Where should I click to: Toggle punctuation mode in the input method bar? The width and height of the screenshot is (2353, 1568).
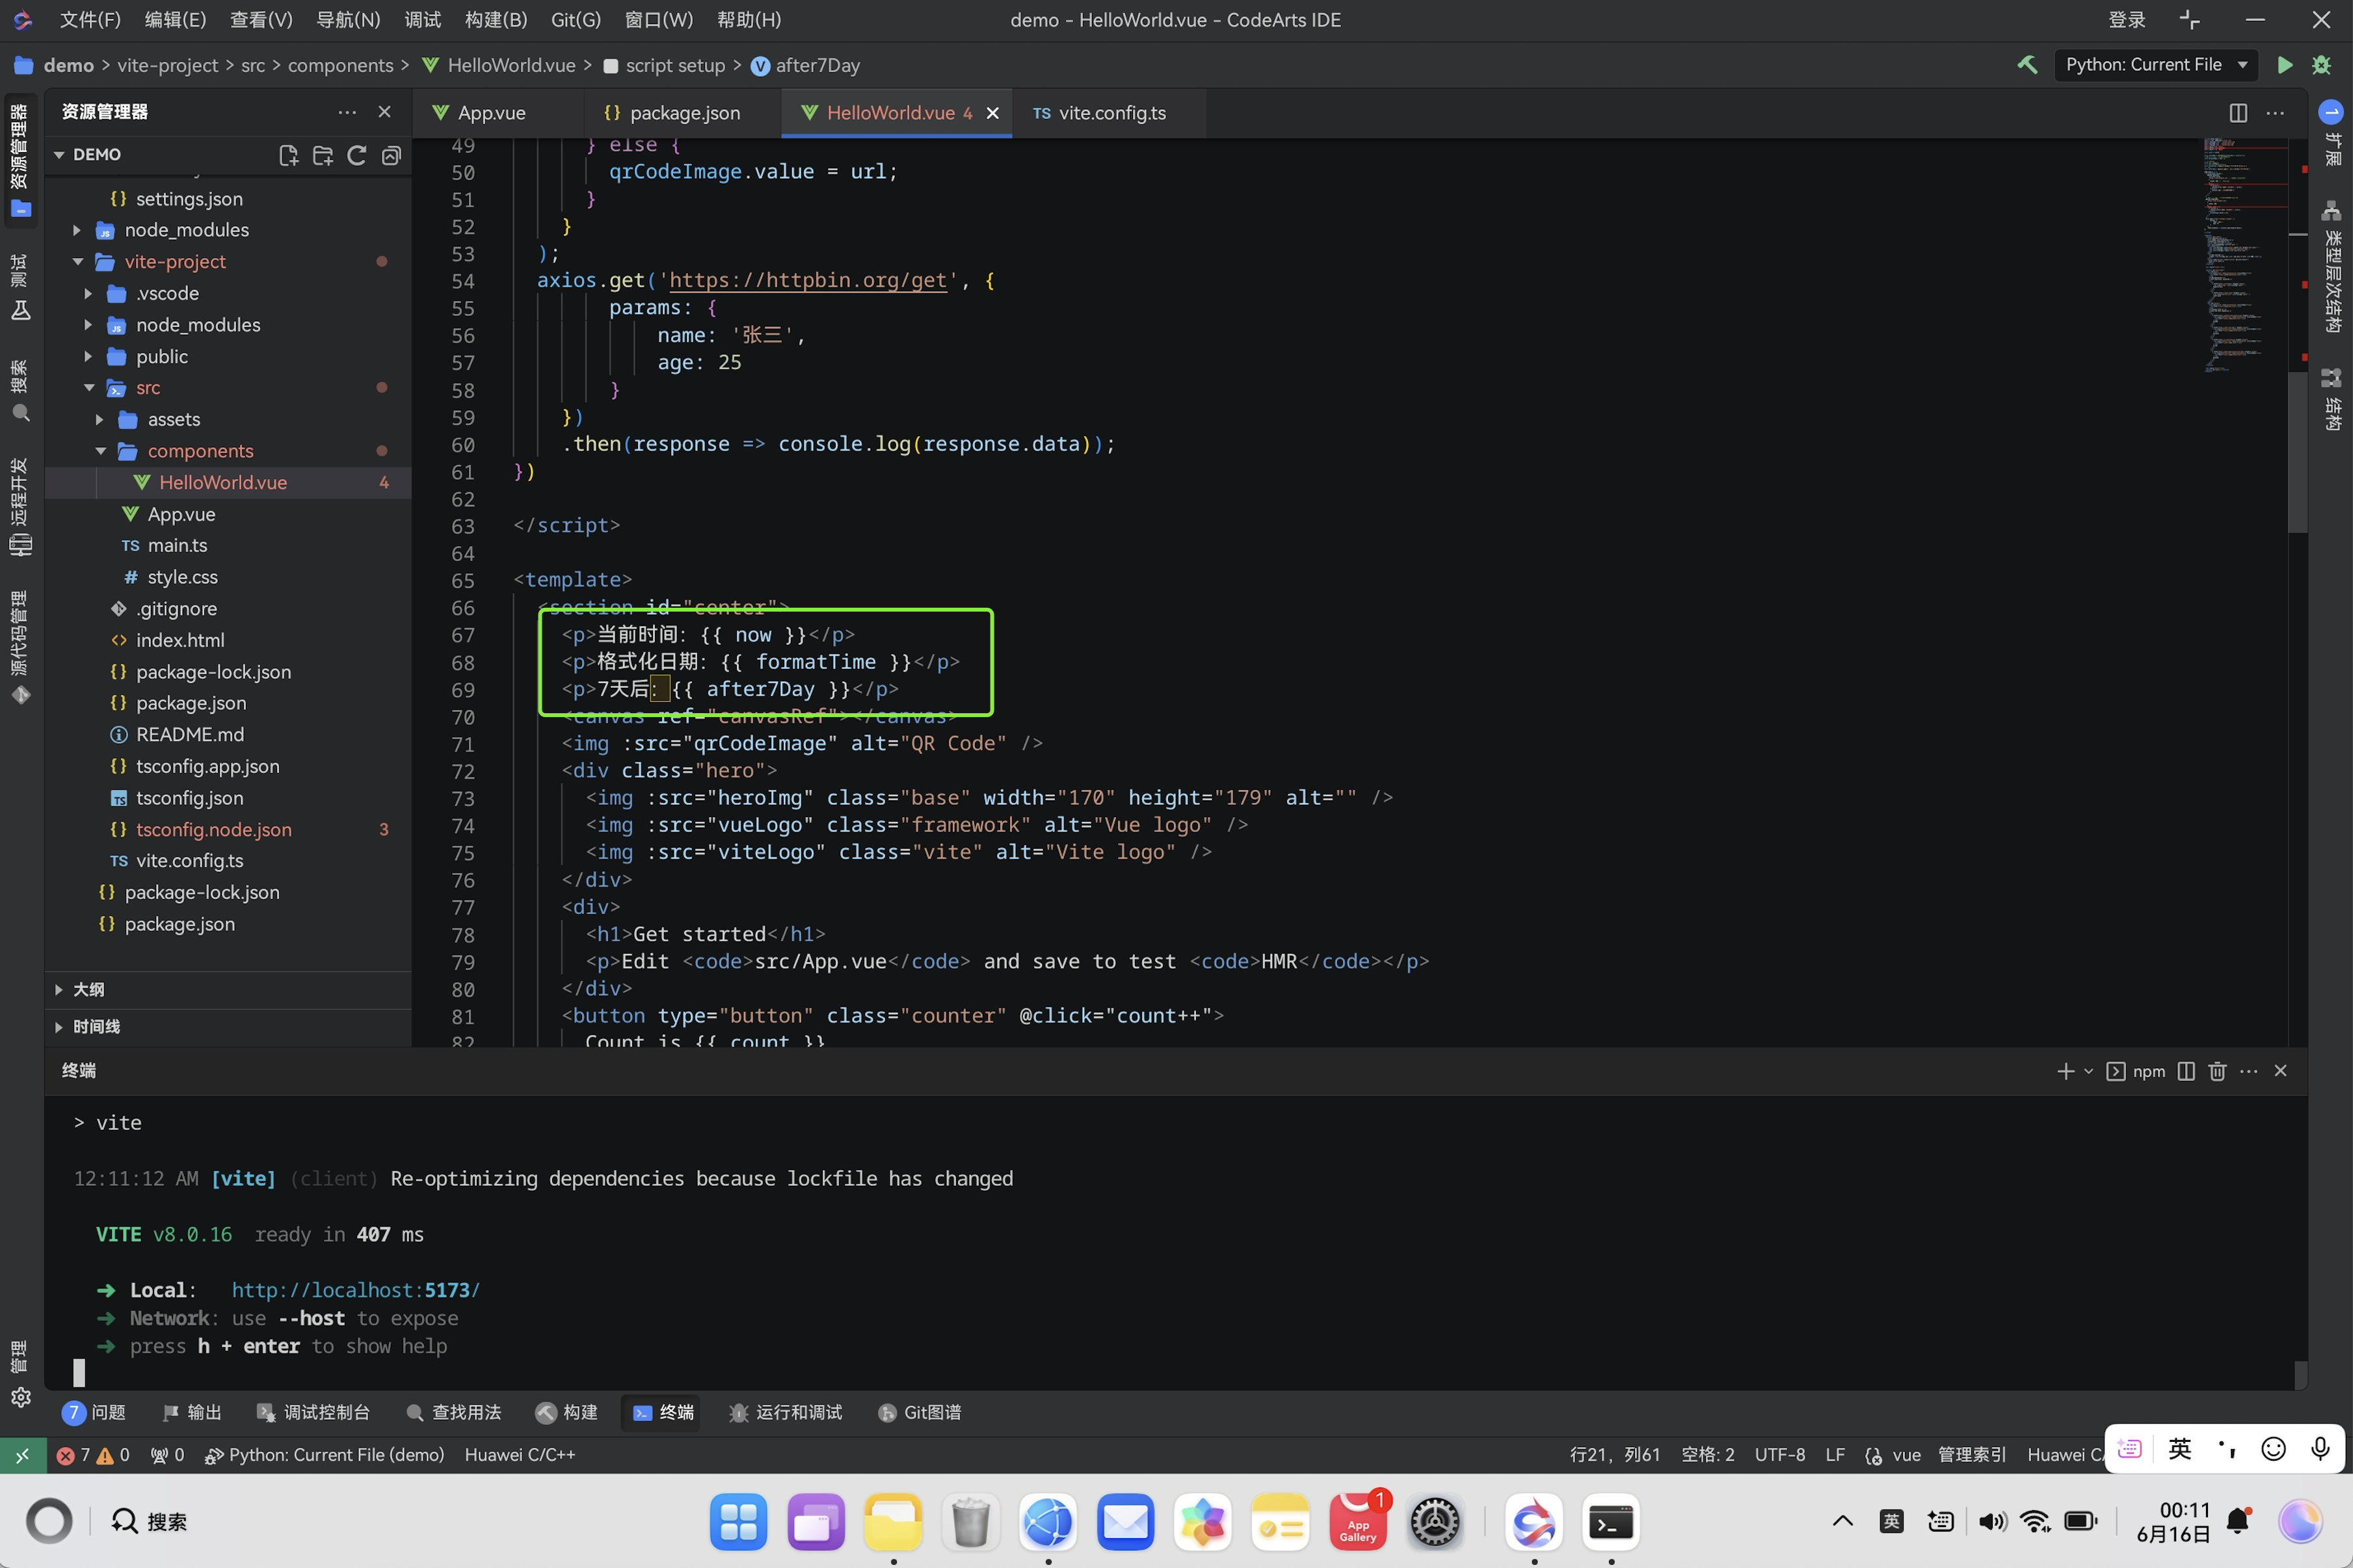(x=2227, y=1449)
